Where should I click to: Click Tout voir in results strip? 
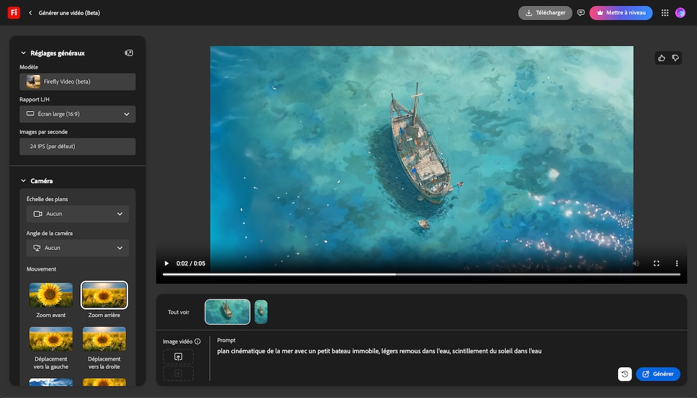point(178,312)
